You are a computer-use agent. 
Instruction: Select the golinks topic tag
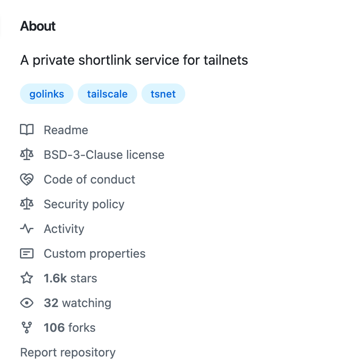47,94
